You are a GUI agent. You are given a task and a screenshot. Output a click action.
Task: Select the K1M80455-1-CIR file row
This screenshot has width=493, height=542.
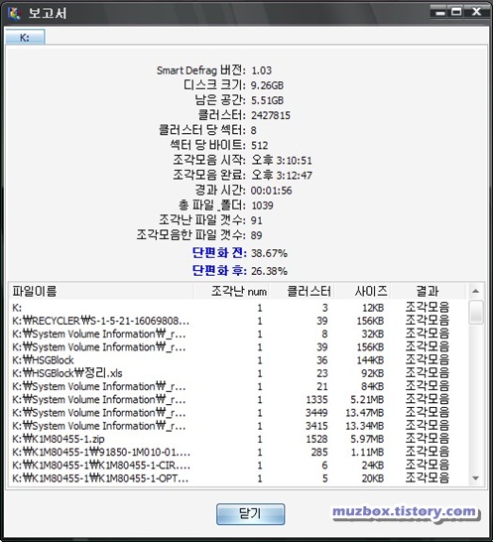[238, 466]
